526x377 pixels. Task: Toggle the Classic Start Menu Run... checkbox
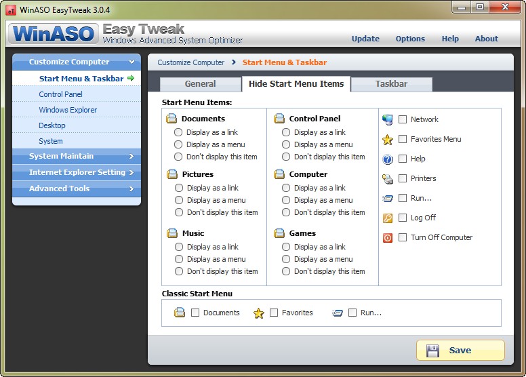coord(352,313)
